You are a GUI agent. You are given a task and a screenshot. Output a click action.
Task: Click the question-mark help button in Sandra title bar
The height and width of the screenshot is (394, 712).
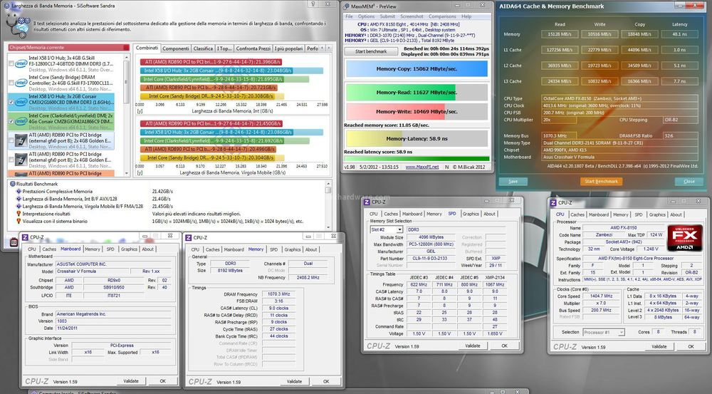click(x=313, y=4)
